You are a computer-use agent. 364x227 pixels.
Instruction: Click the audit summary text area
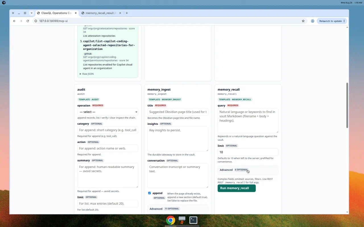(108, 175)
